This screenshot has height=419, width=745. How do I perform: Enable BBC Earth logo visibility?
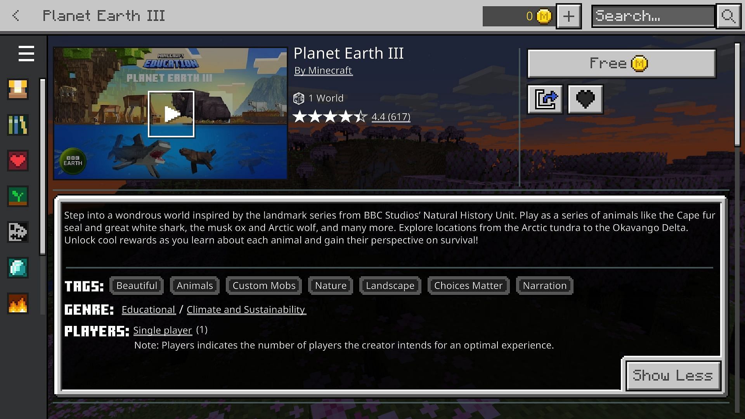pos(74,159)
